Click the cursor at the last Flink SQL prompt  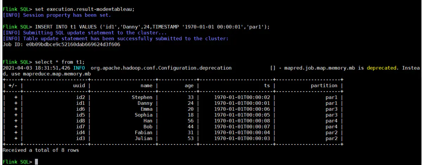pyautogui.click(x=36, y=162)
